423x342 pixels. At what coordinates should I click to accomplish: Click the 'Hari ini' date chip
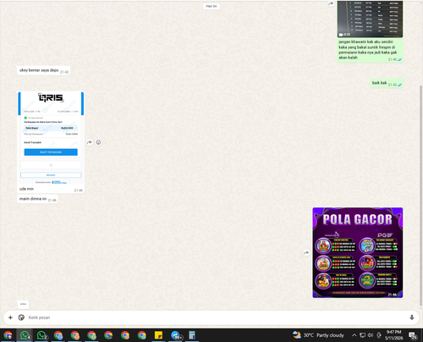tap(211, 6)
